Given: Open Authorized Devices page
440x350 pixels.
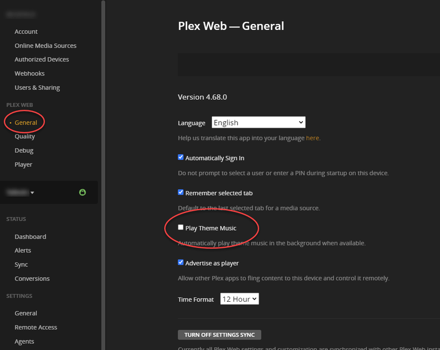Looking at the screenshot, I should [x=42, y=59].
